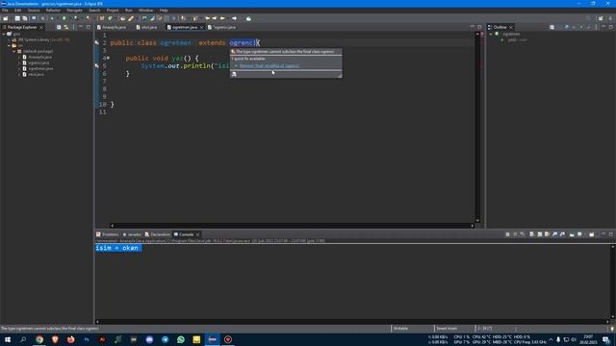This screenshot has height=346, width=616.
Task: Open the Project menu
Action: [x=113, y=11]
